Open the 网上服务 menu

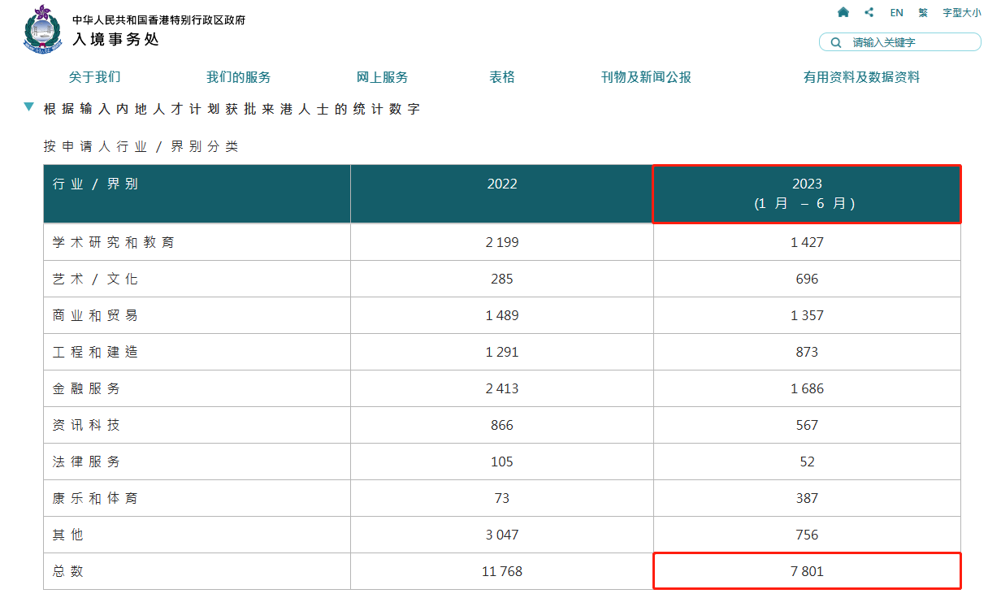click(x=382, y=77)
